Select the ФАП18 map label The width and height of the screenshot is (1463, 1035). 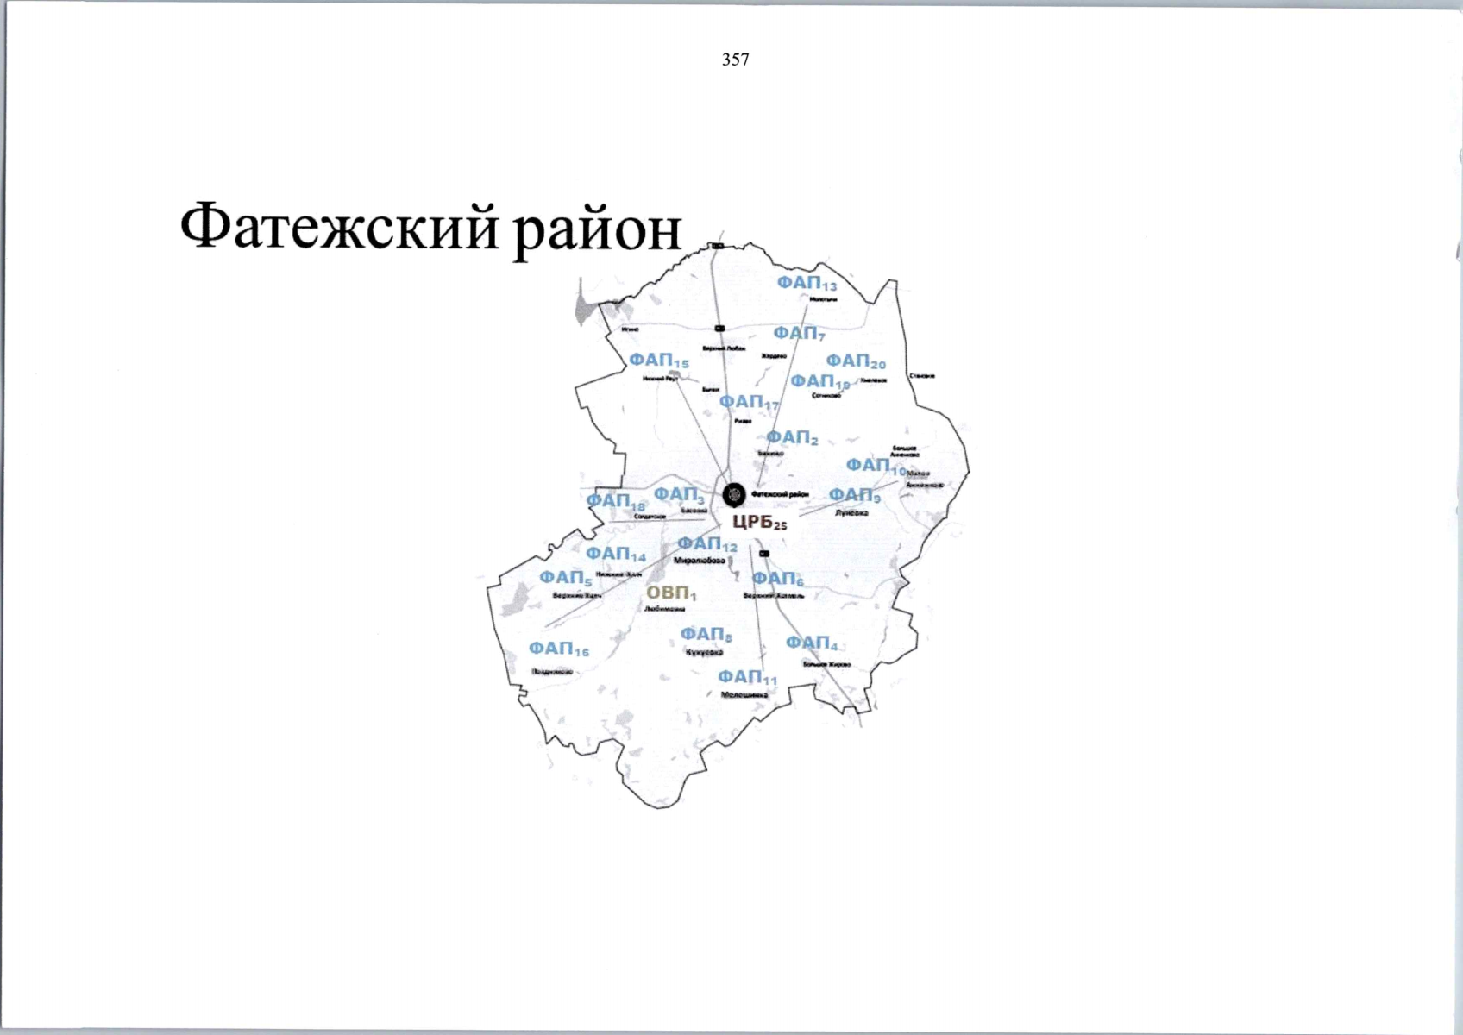(x=615, y=502)
